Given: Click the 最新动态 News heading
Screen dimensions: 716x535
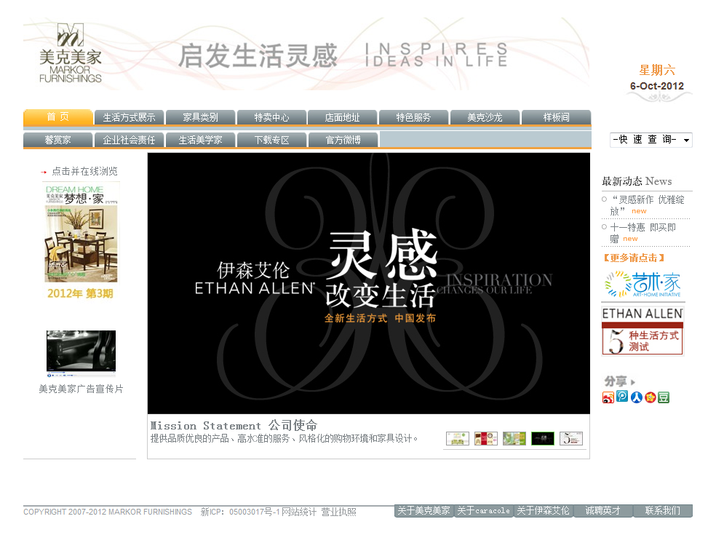Looking at the screenshot, I should 637,181.
